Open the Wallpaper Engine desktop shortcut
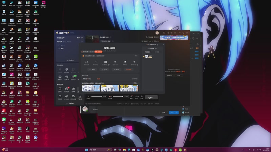Viewport: 271px width, 152px height. point(20,67)
